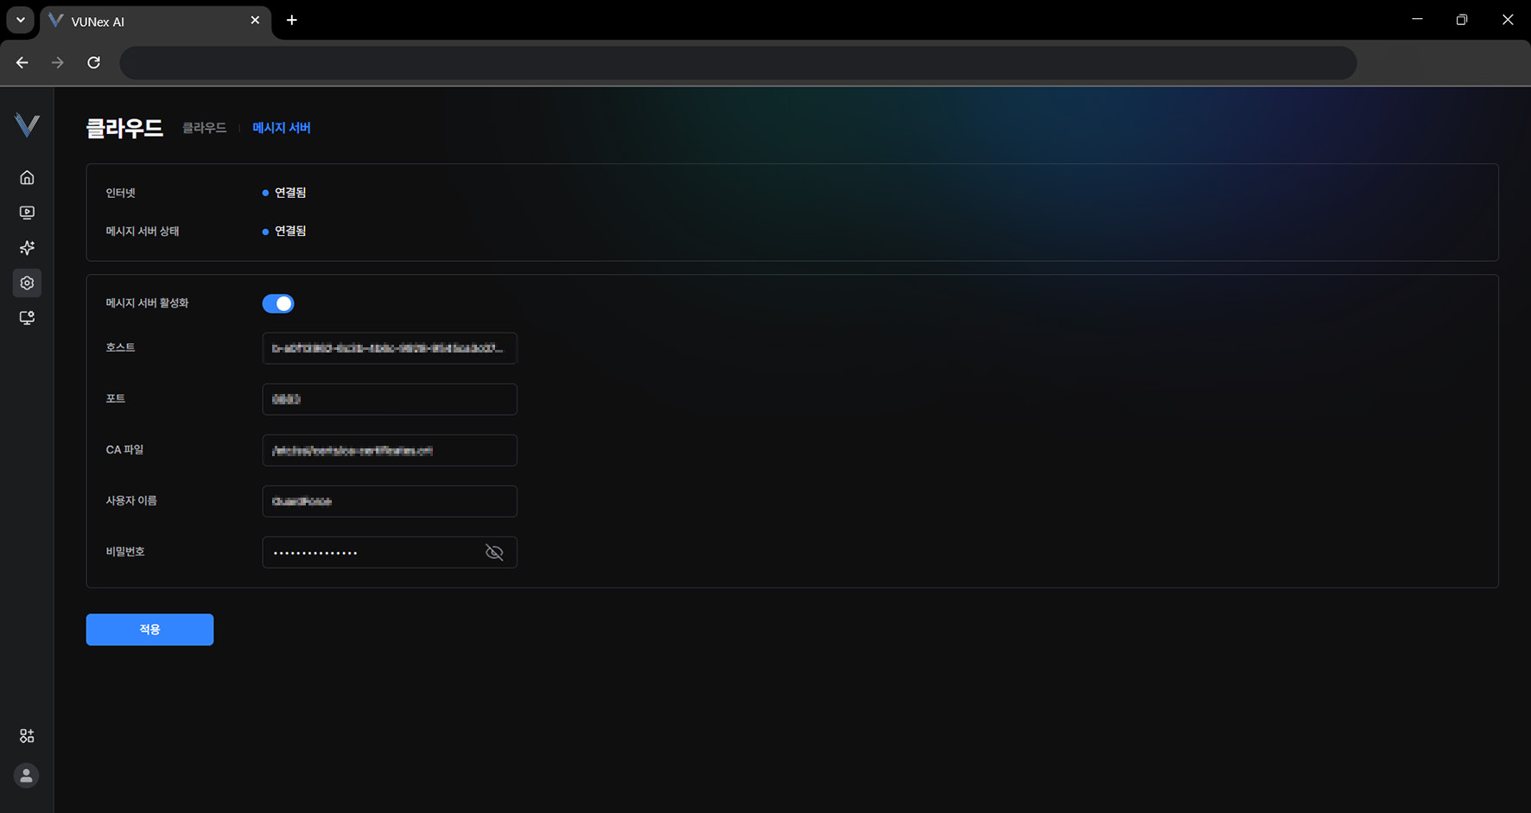This screenshot has width=1531, height=813.
Task: Select the settings gear sidebar icon
Action: [x=27, y=283]
